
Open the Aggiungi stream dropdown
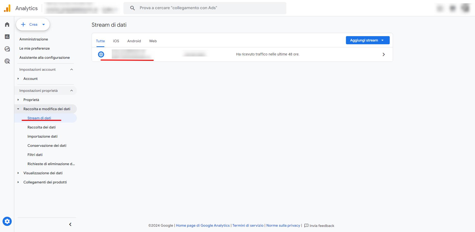coord(367,40)
